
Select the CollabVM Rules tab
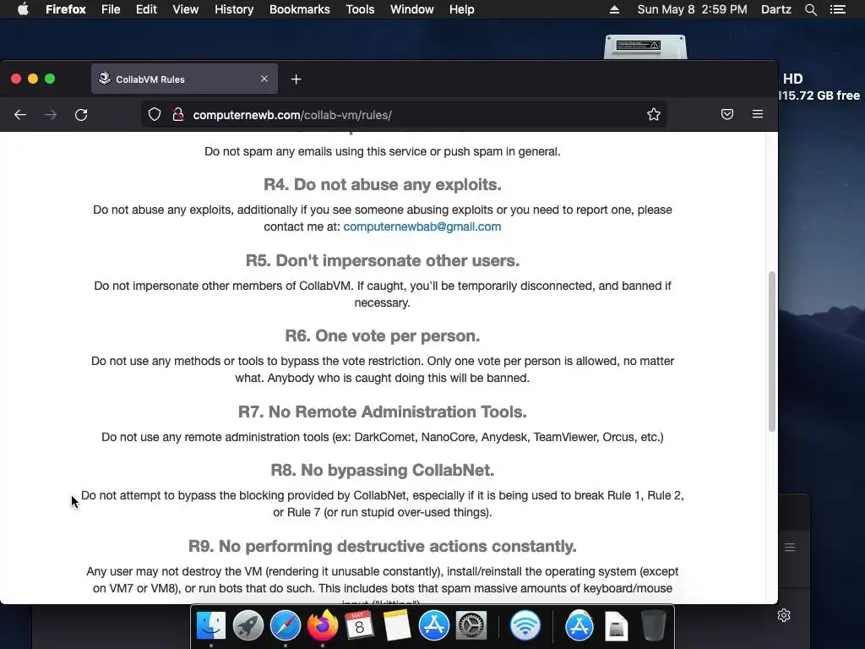[x=184, y=79]
